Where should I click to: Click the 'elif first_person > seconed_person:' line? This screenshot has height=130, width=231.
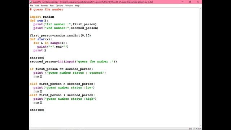(62, 84)
